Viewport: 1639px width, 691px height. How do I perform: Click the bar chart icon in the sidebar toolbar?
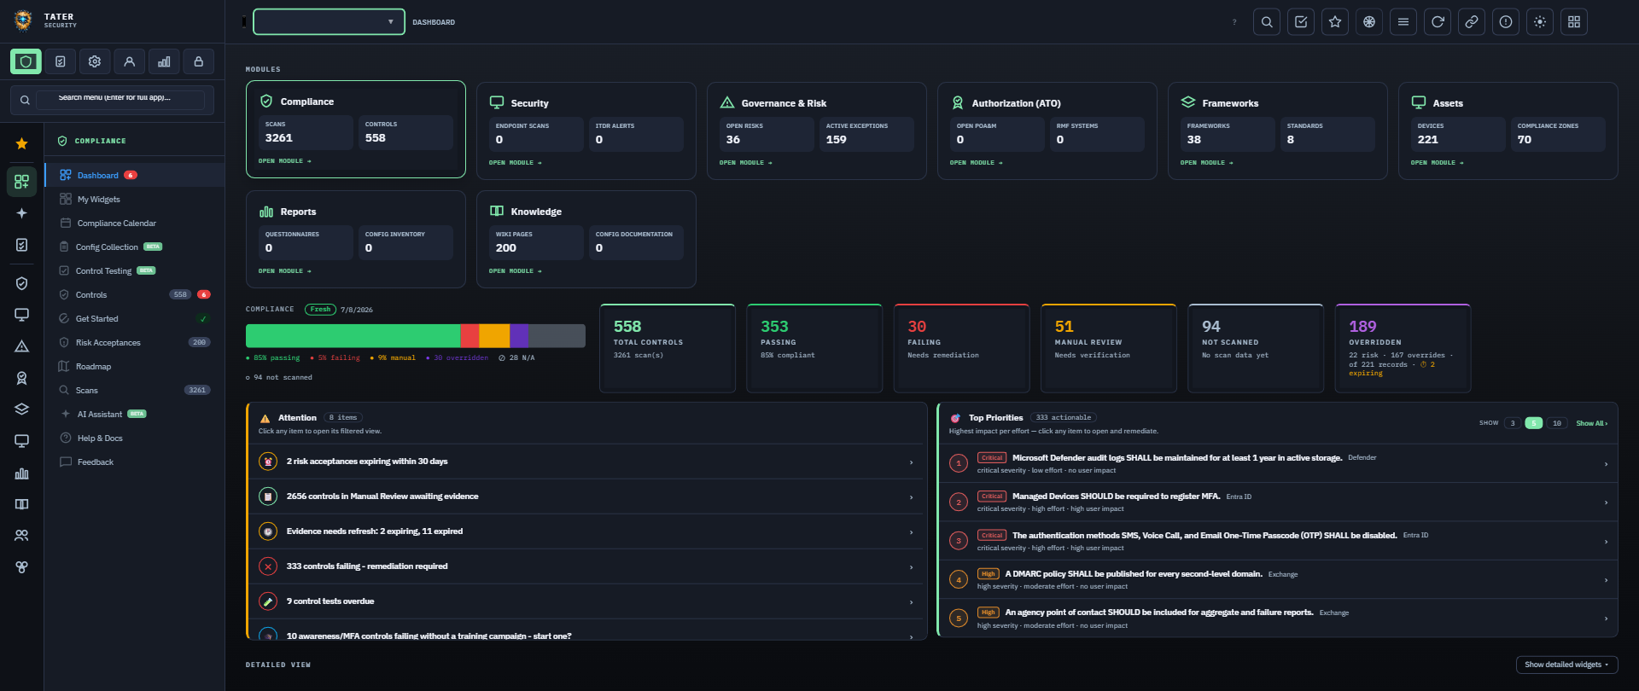[x=164, y=61]
